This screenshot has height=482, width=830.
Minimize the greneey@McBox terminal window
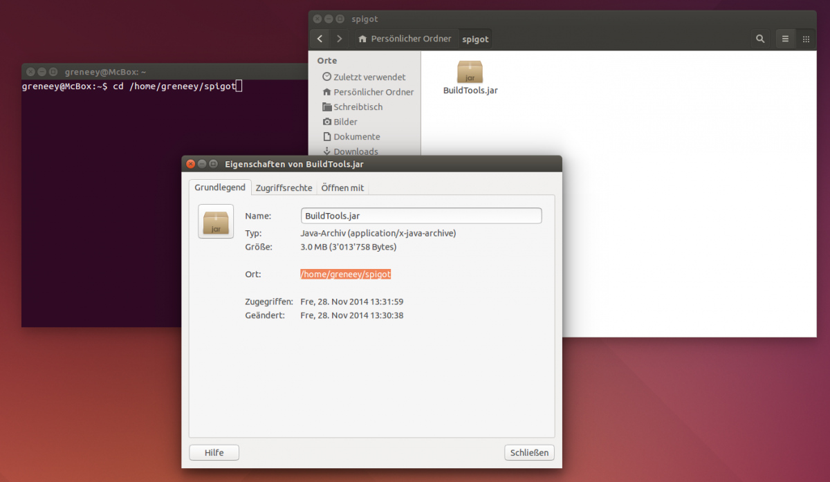pyautogui.click(x=42, y=72)
